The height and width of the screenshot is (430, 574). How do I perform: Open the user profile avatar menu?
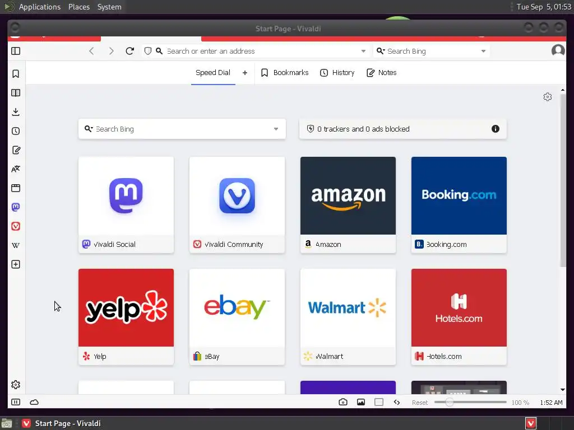[x=558, y=51]
